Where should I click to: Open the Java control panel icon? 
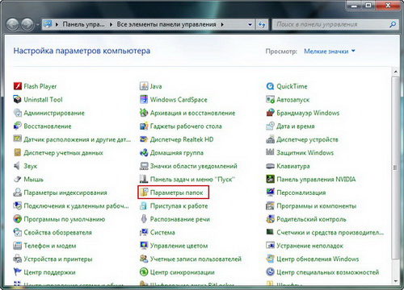pos(144,86)
